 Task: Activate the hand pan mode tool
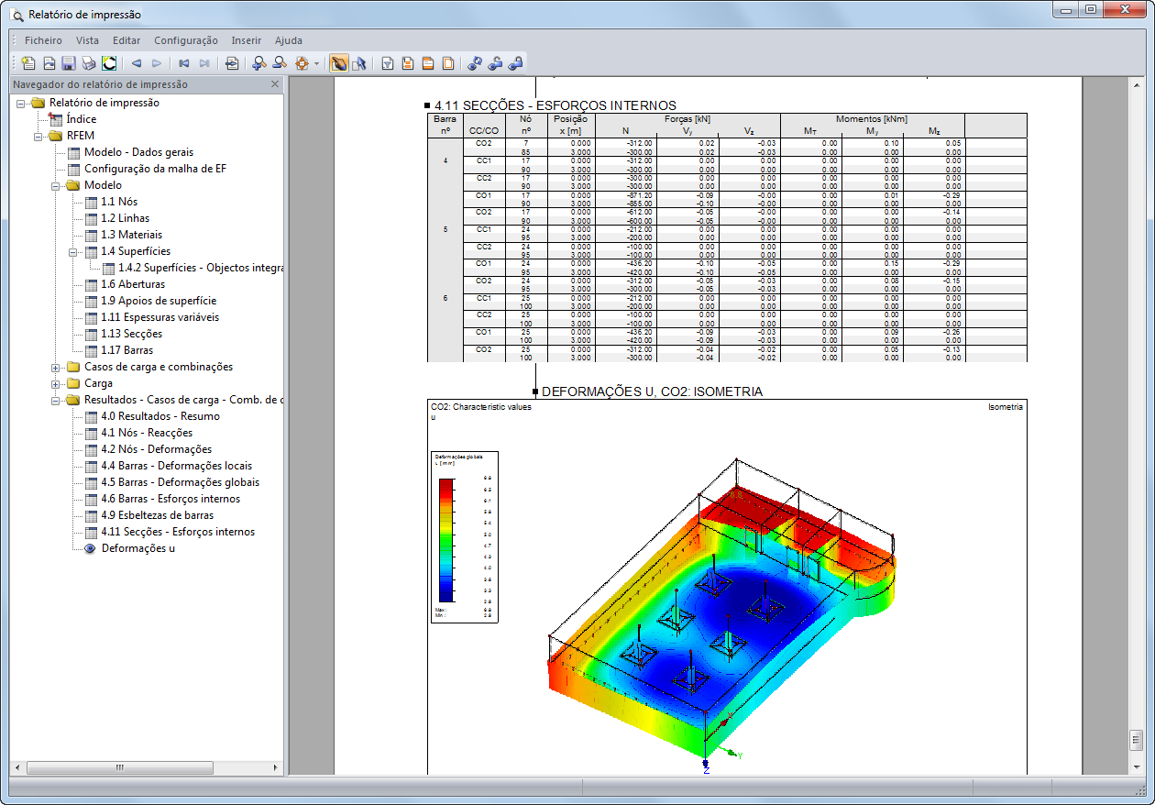(338, 63)
